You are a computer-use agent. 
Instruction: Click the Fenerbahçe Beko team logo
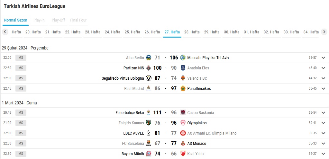(x=149, y=112)
